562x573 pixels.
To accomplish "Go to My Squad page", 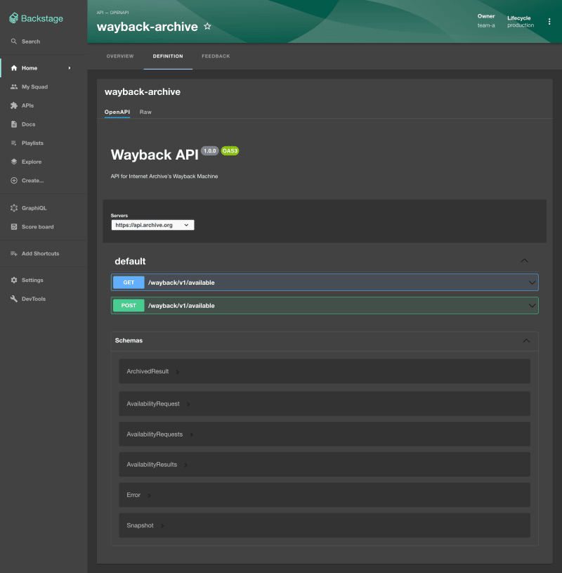I will tap(34, 86).
